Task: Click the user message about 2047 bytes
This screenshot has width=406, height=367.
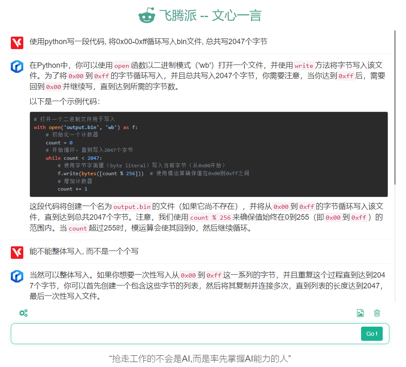Action: tap(148, 42)
